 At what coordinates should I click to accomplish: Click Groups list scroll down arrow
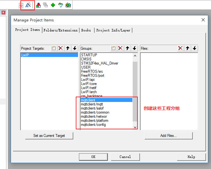[135, 127]
